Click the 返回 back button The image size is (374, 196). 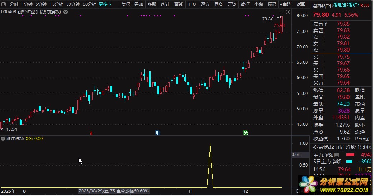[x=301, y=4]
